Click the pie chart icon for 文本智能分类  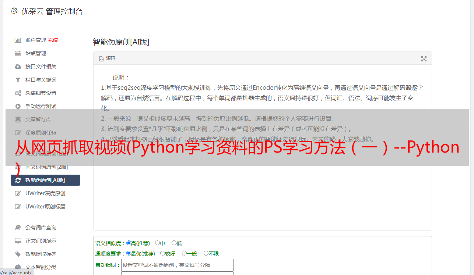[18, 267]
